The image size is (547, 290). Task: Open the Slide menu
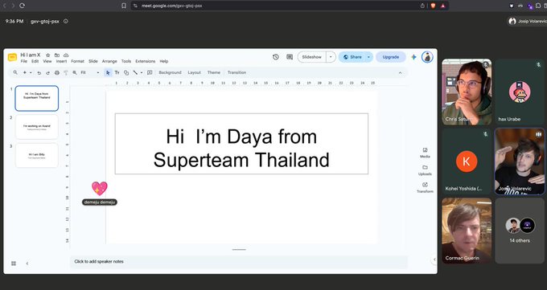point(93,61)
